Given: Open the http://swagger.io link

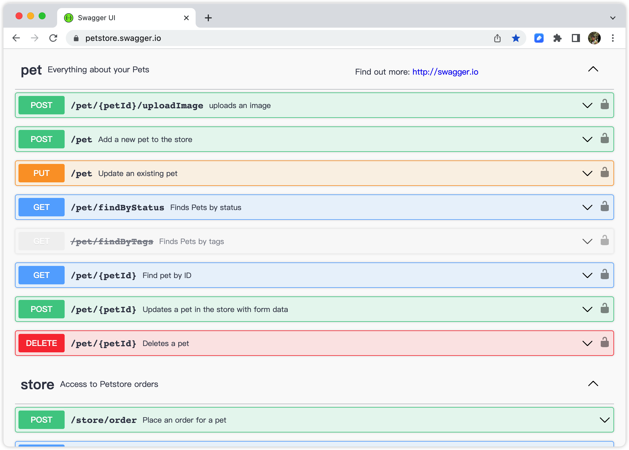Looking at the screenshot, I should (445, 72).
